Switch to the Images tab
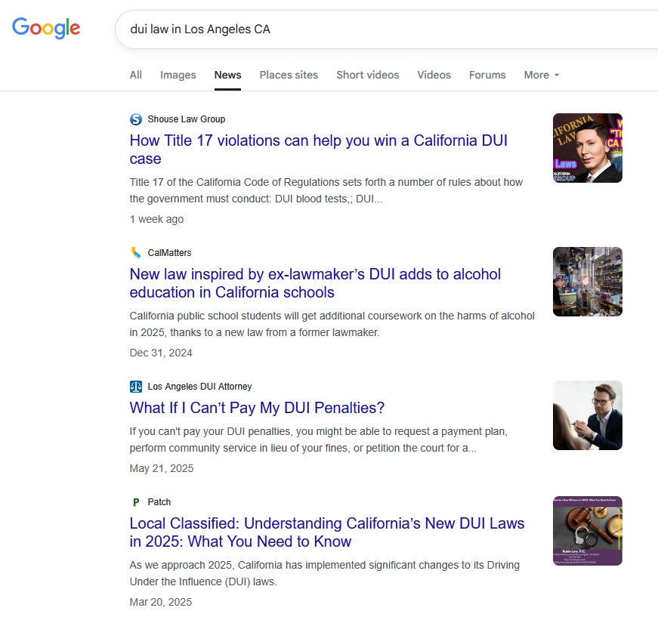Screen dimensions: 658x620 point(178,75)
